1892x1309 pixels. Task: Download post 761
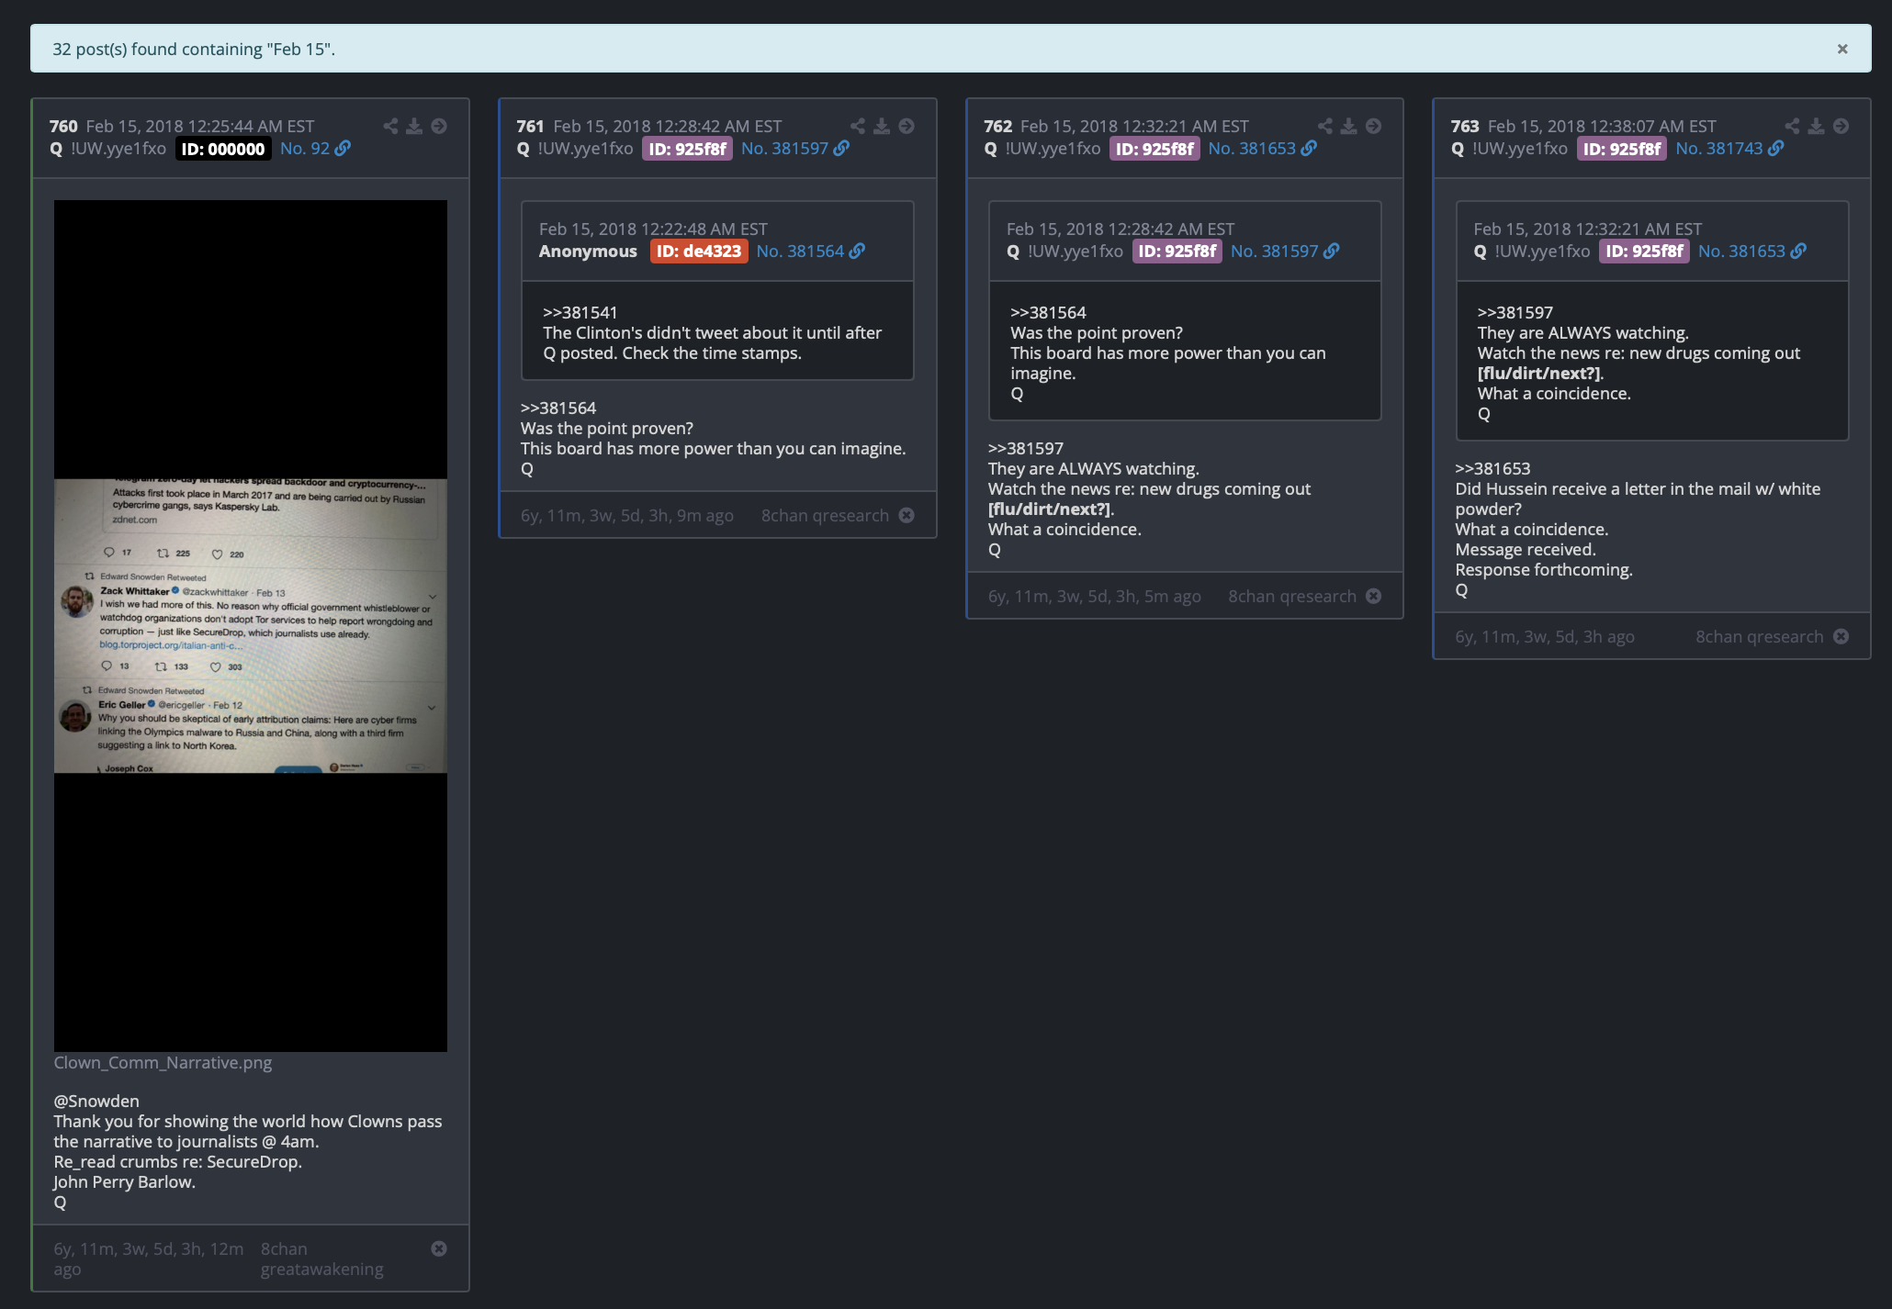[882, 126]
